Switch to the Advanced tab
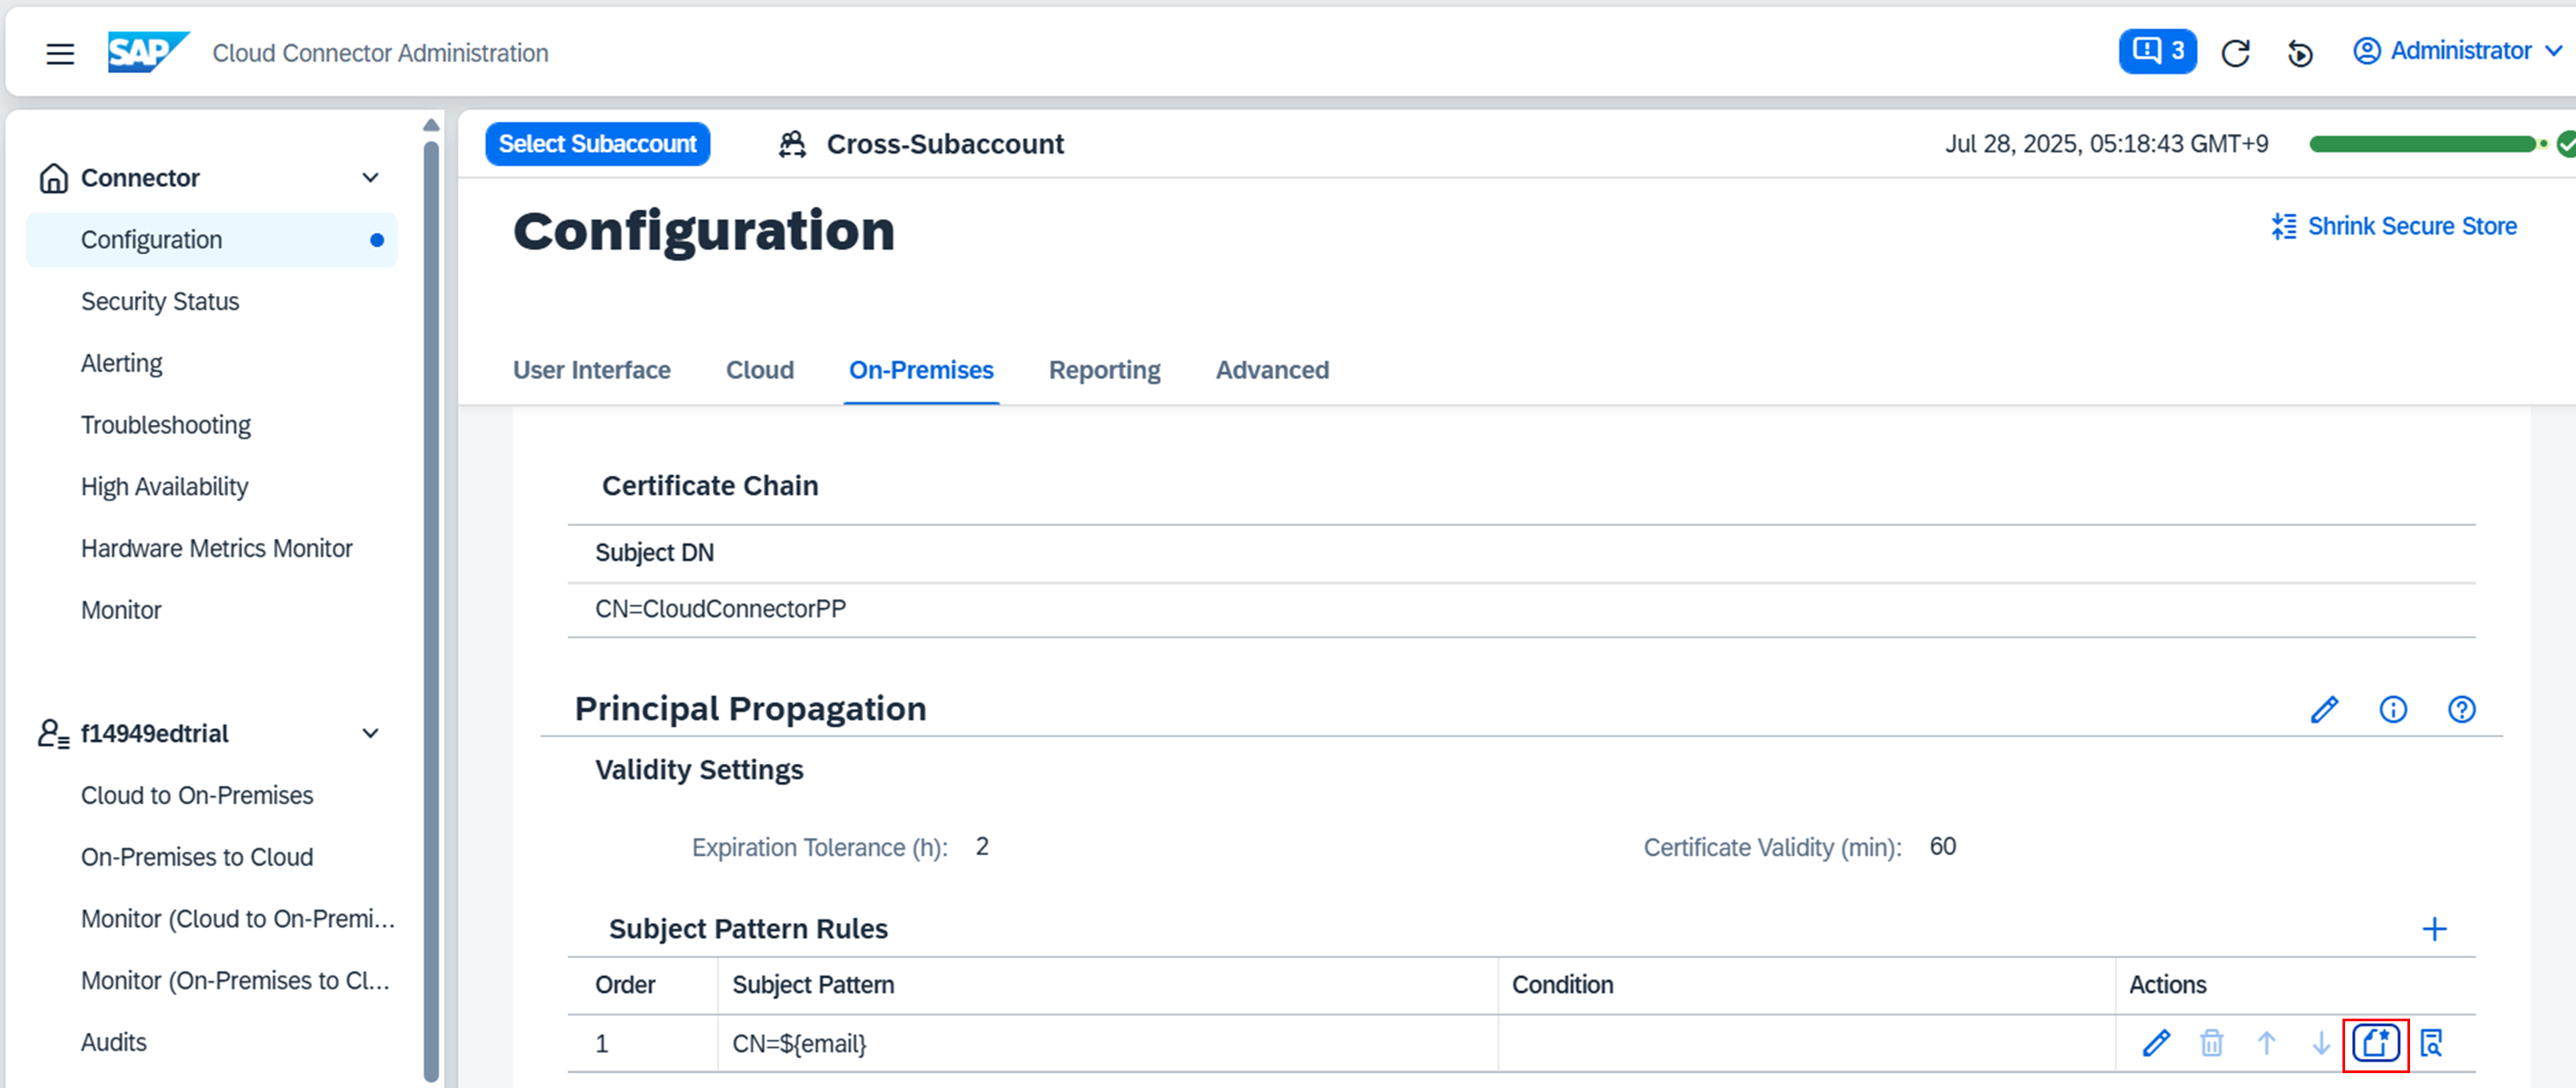The height and width of the screenshot is (1088, 2576). tap(1271, 370)
